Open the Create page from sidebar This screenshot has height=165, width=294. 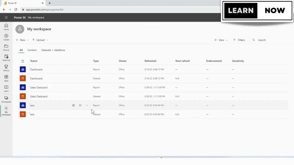(x=6, y=37)
